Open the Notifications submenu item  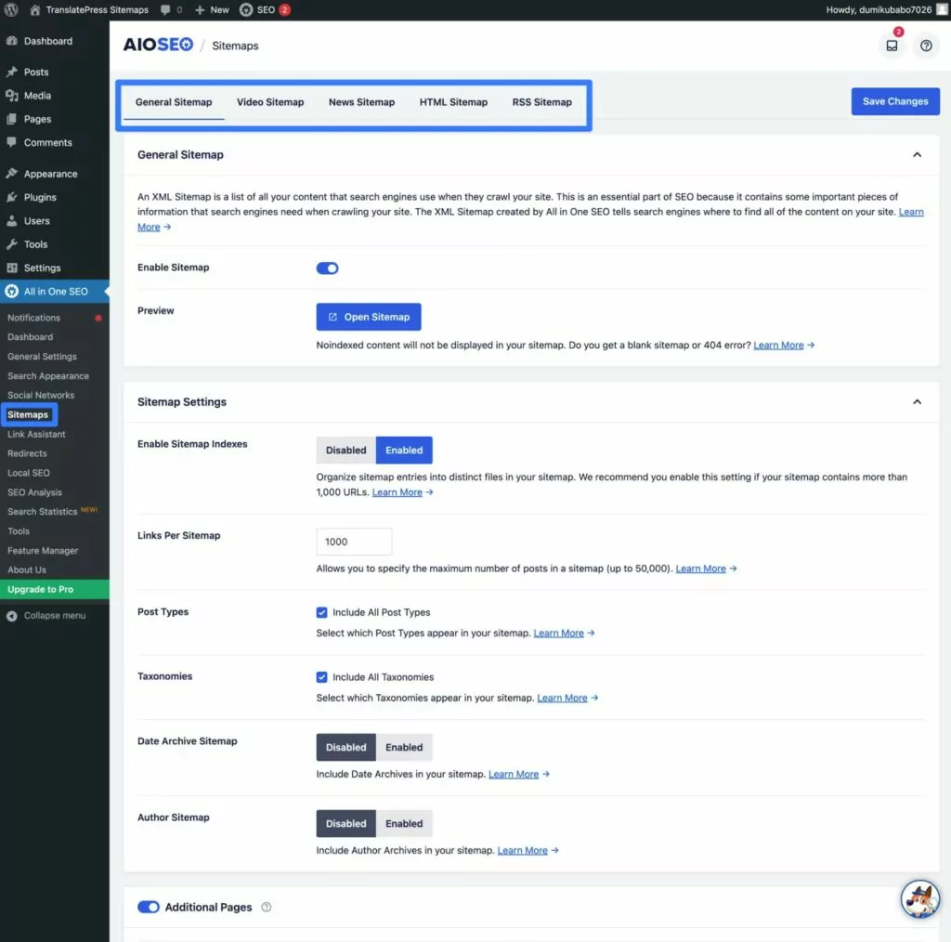tap(34, 318)
